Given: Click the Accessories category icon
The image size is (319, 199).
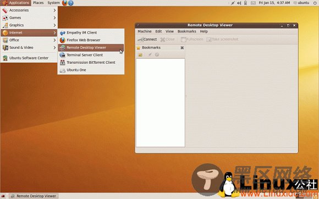Looking at the screenshot, I should click(x=5, y=10).
